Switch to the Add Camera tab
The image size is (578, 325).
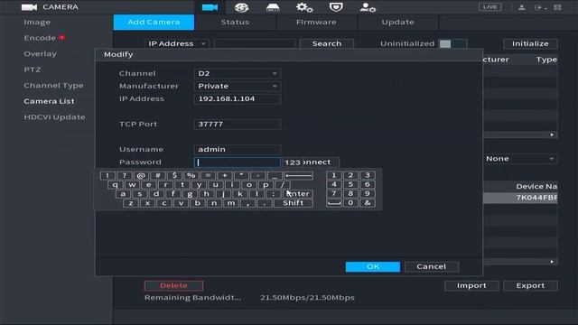(x=154, y=22)
